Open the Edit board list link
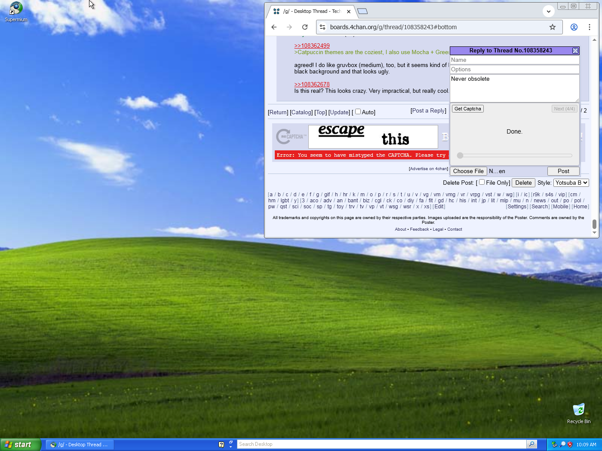This screenshot has width=602, height=451. pos(439,207)
